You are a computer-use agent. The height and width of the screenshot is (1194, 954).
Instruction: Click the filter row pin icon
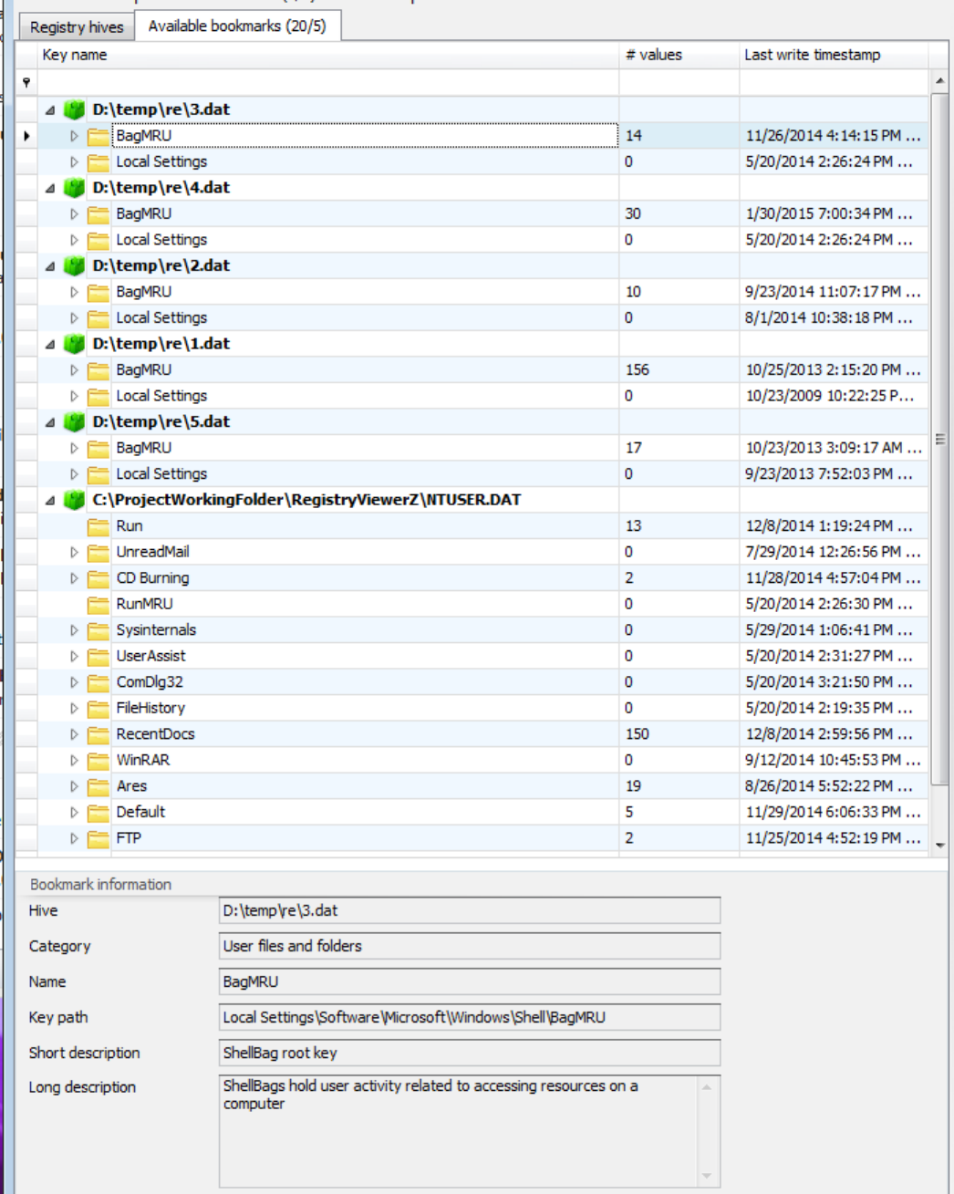pos(26,82)
